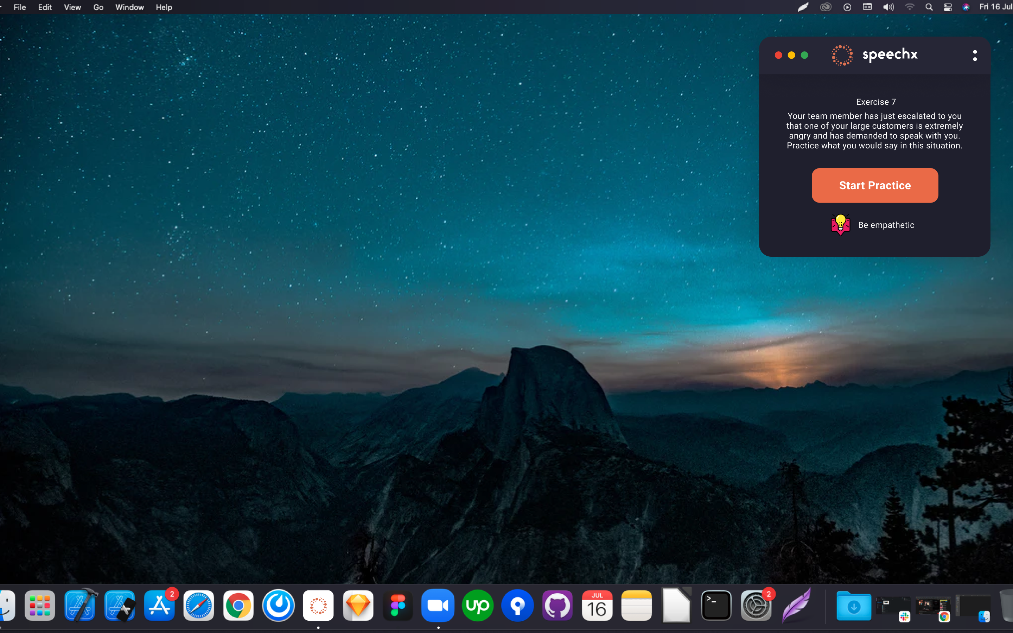Image resolution: width=1013 pixels, height=633 pixels.
Task: Click the volume speaker icon in menu bar
Action: point(888,7)
